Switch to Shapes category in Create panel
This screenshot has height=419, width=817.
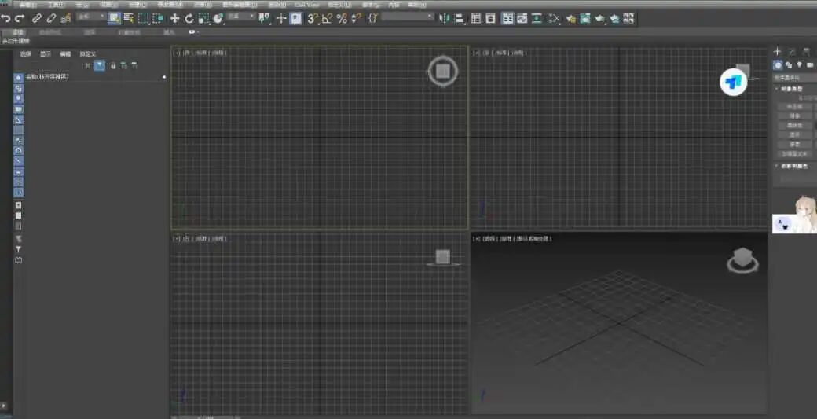[x=789, y=65]
